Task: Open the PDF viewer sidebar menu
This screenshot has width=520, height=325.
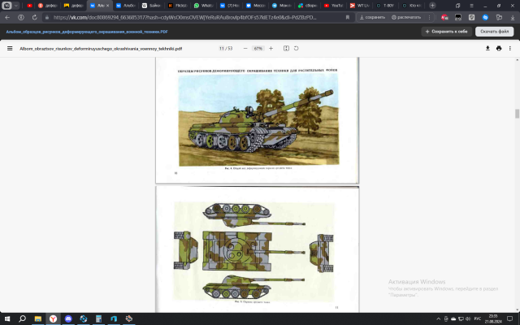Action: click(x=10, y=48)
